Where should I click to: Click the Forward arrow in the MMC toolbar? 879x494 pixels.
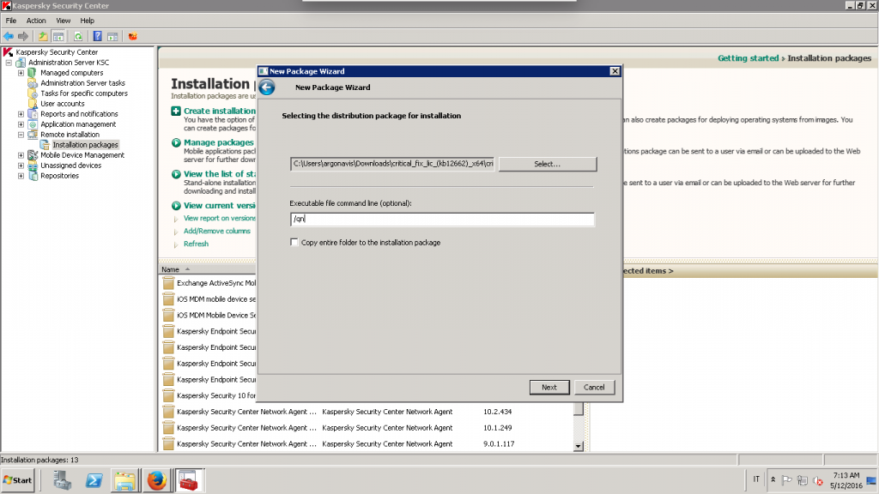23,36
